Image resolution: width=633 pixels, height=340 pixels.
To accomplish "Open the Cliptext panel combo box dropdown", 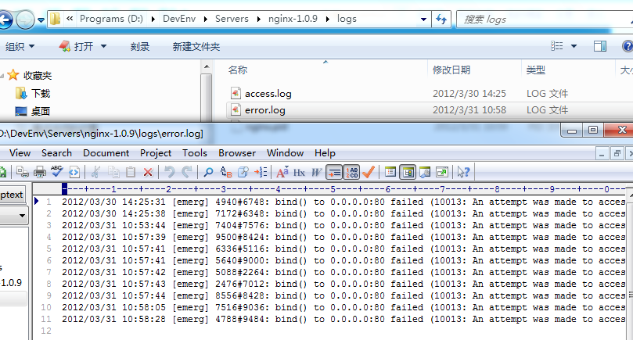I will pyautogui.click(x=22, y=216).
